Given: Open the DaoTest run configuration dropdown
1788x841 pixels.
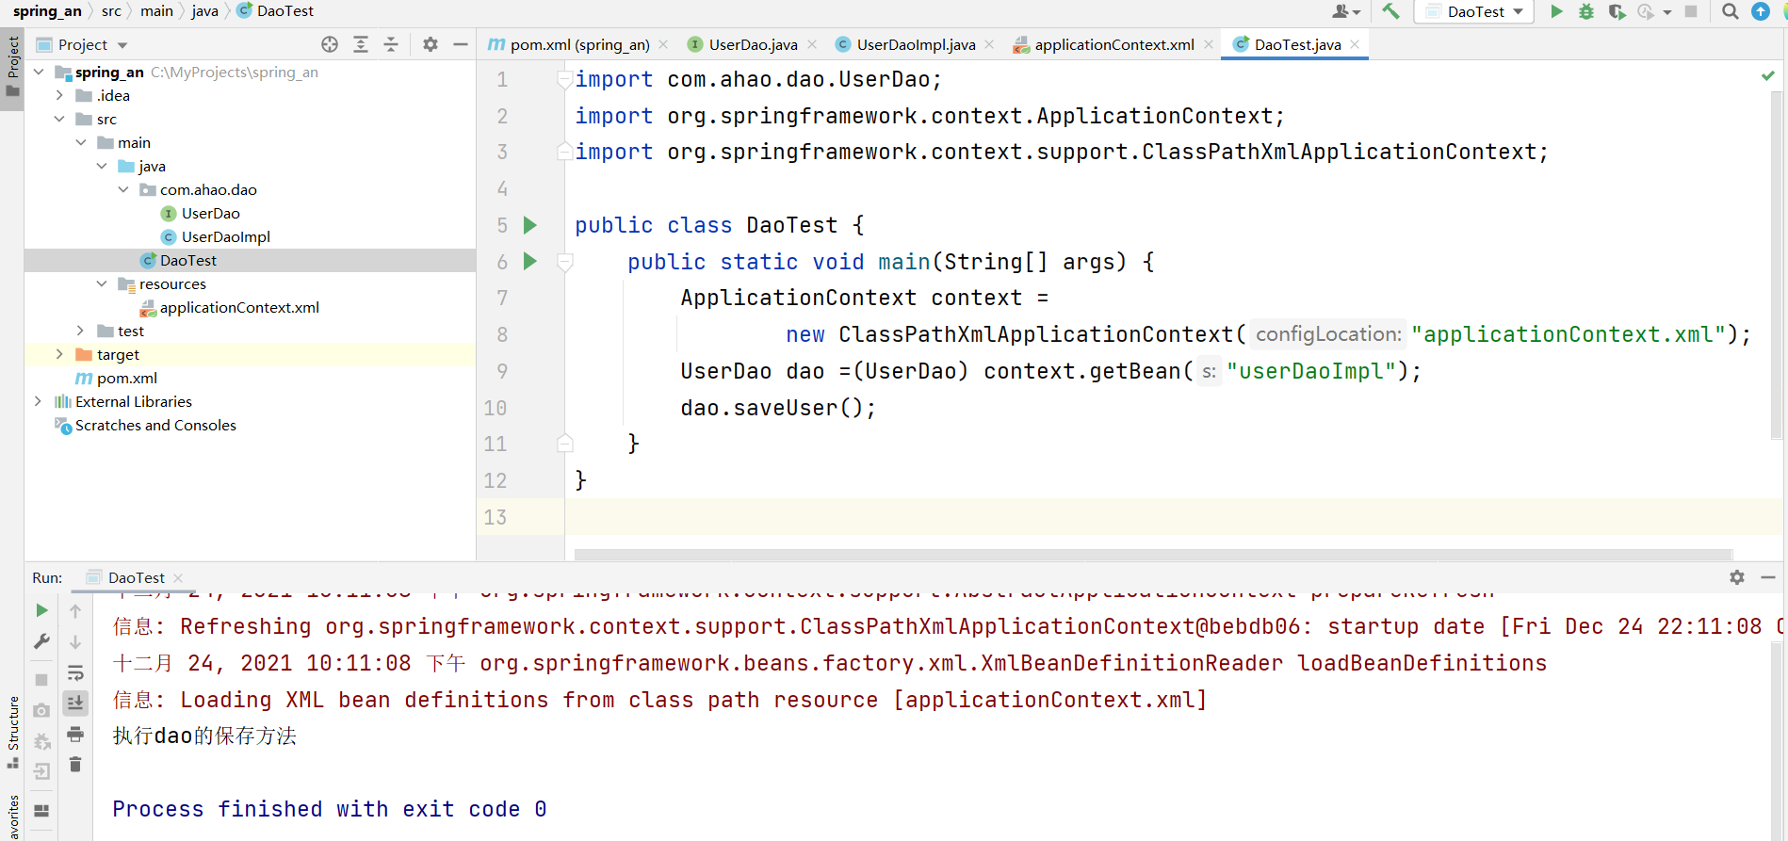Looking at the screenshot, I should coord(1474,11).
